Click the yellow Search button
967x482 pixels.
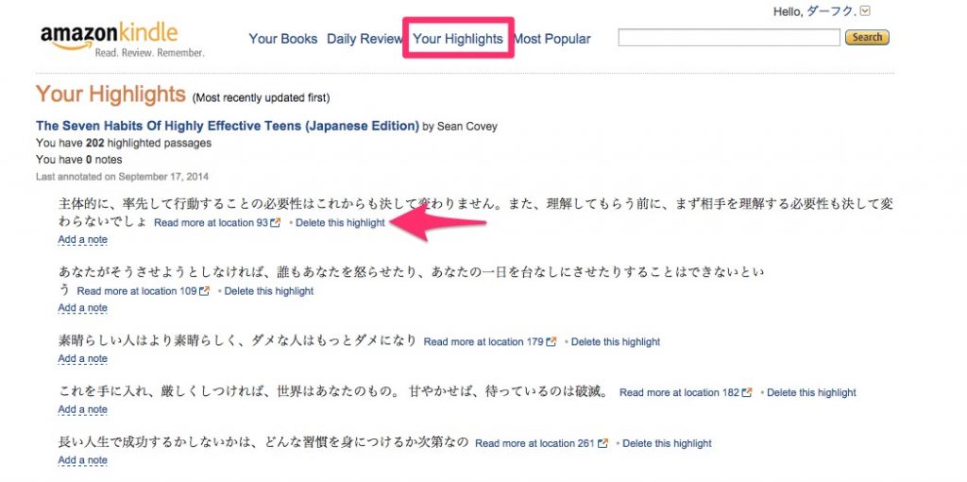(867, 37)
